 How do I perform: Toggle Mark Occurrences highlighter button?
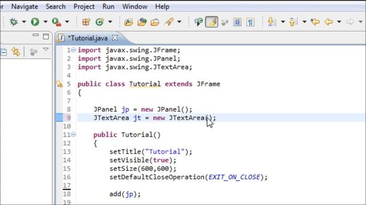coord(212,22)
